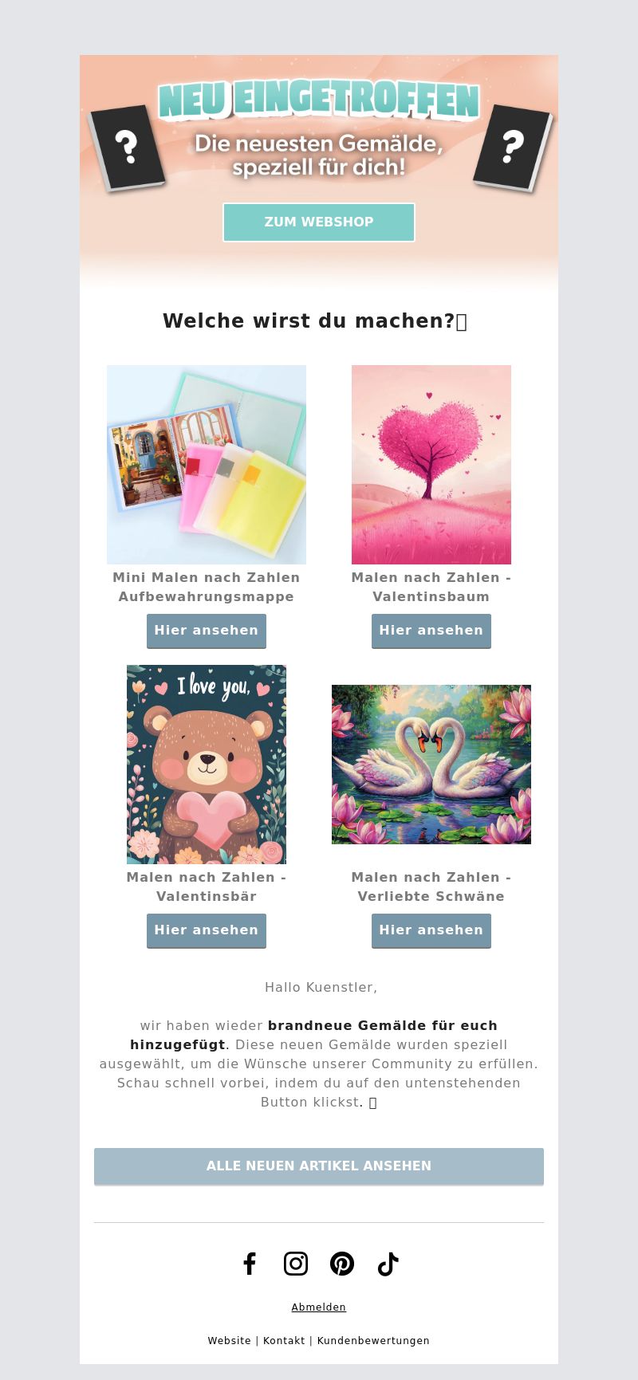Click Hier ansehen under Verliebte Schwäne
Viewport: 638px width, 1380px height.
431,930
